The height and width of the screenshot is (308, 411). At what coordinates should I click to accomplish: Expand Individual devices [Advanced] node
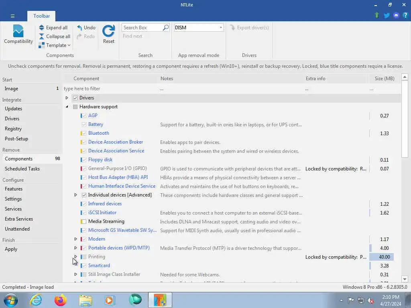[x=75, y=195]
